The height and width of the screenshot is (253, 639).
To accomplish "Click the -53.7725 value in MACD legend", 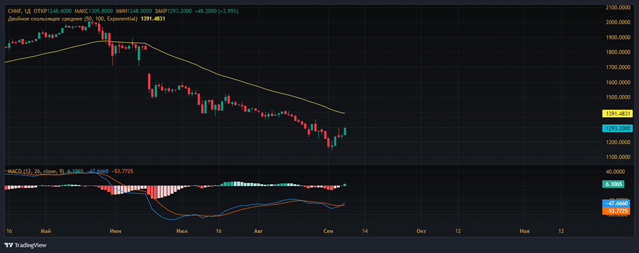I will click(122, 171).
